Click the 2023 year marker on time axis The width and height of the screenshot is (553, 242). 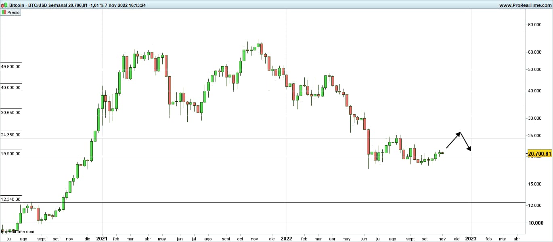coord(471,238)
